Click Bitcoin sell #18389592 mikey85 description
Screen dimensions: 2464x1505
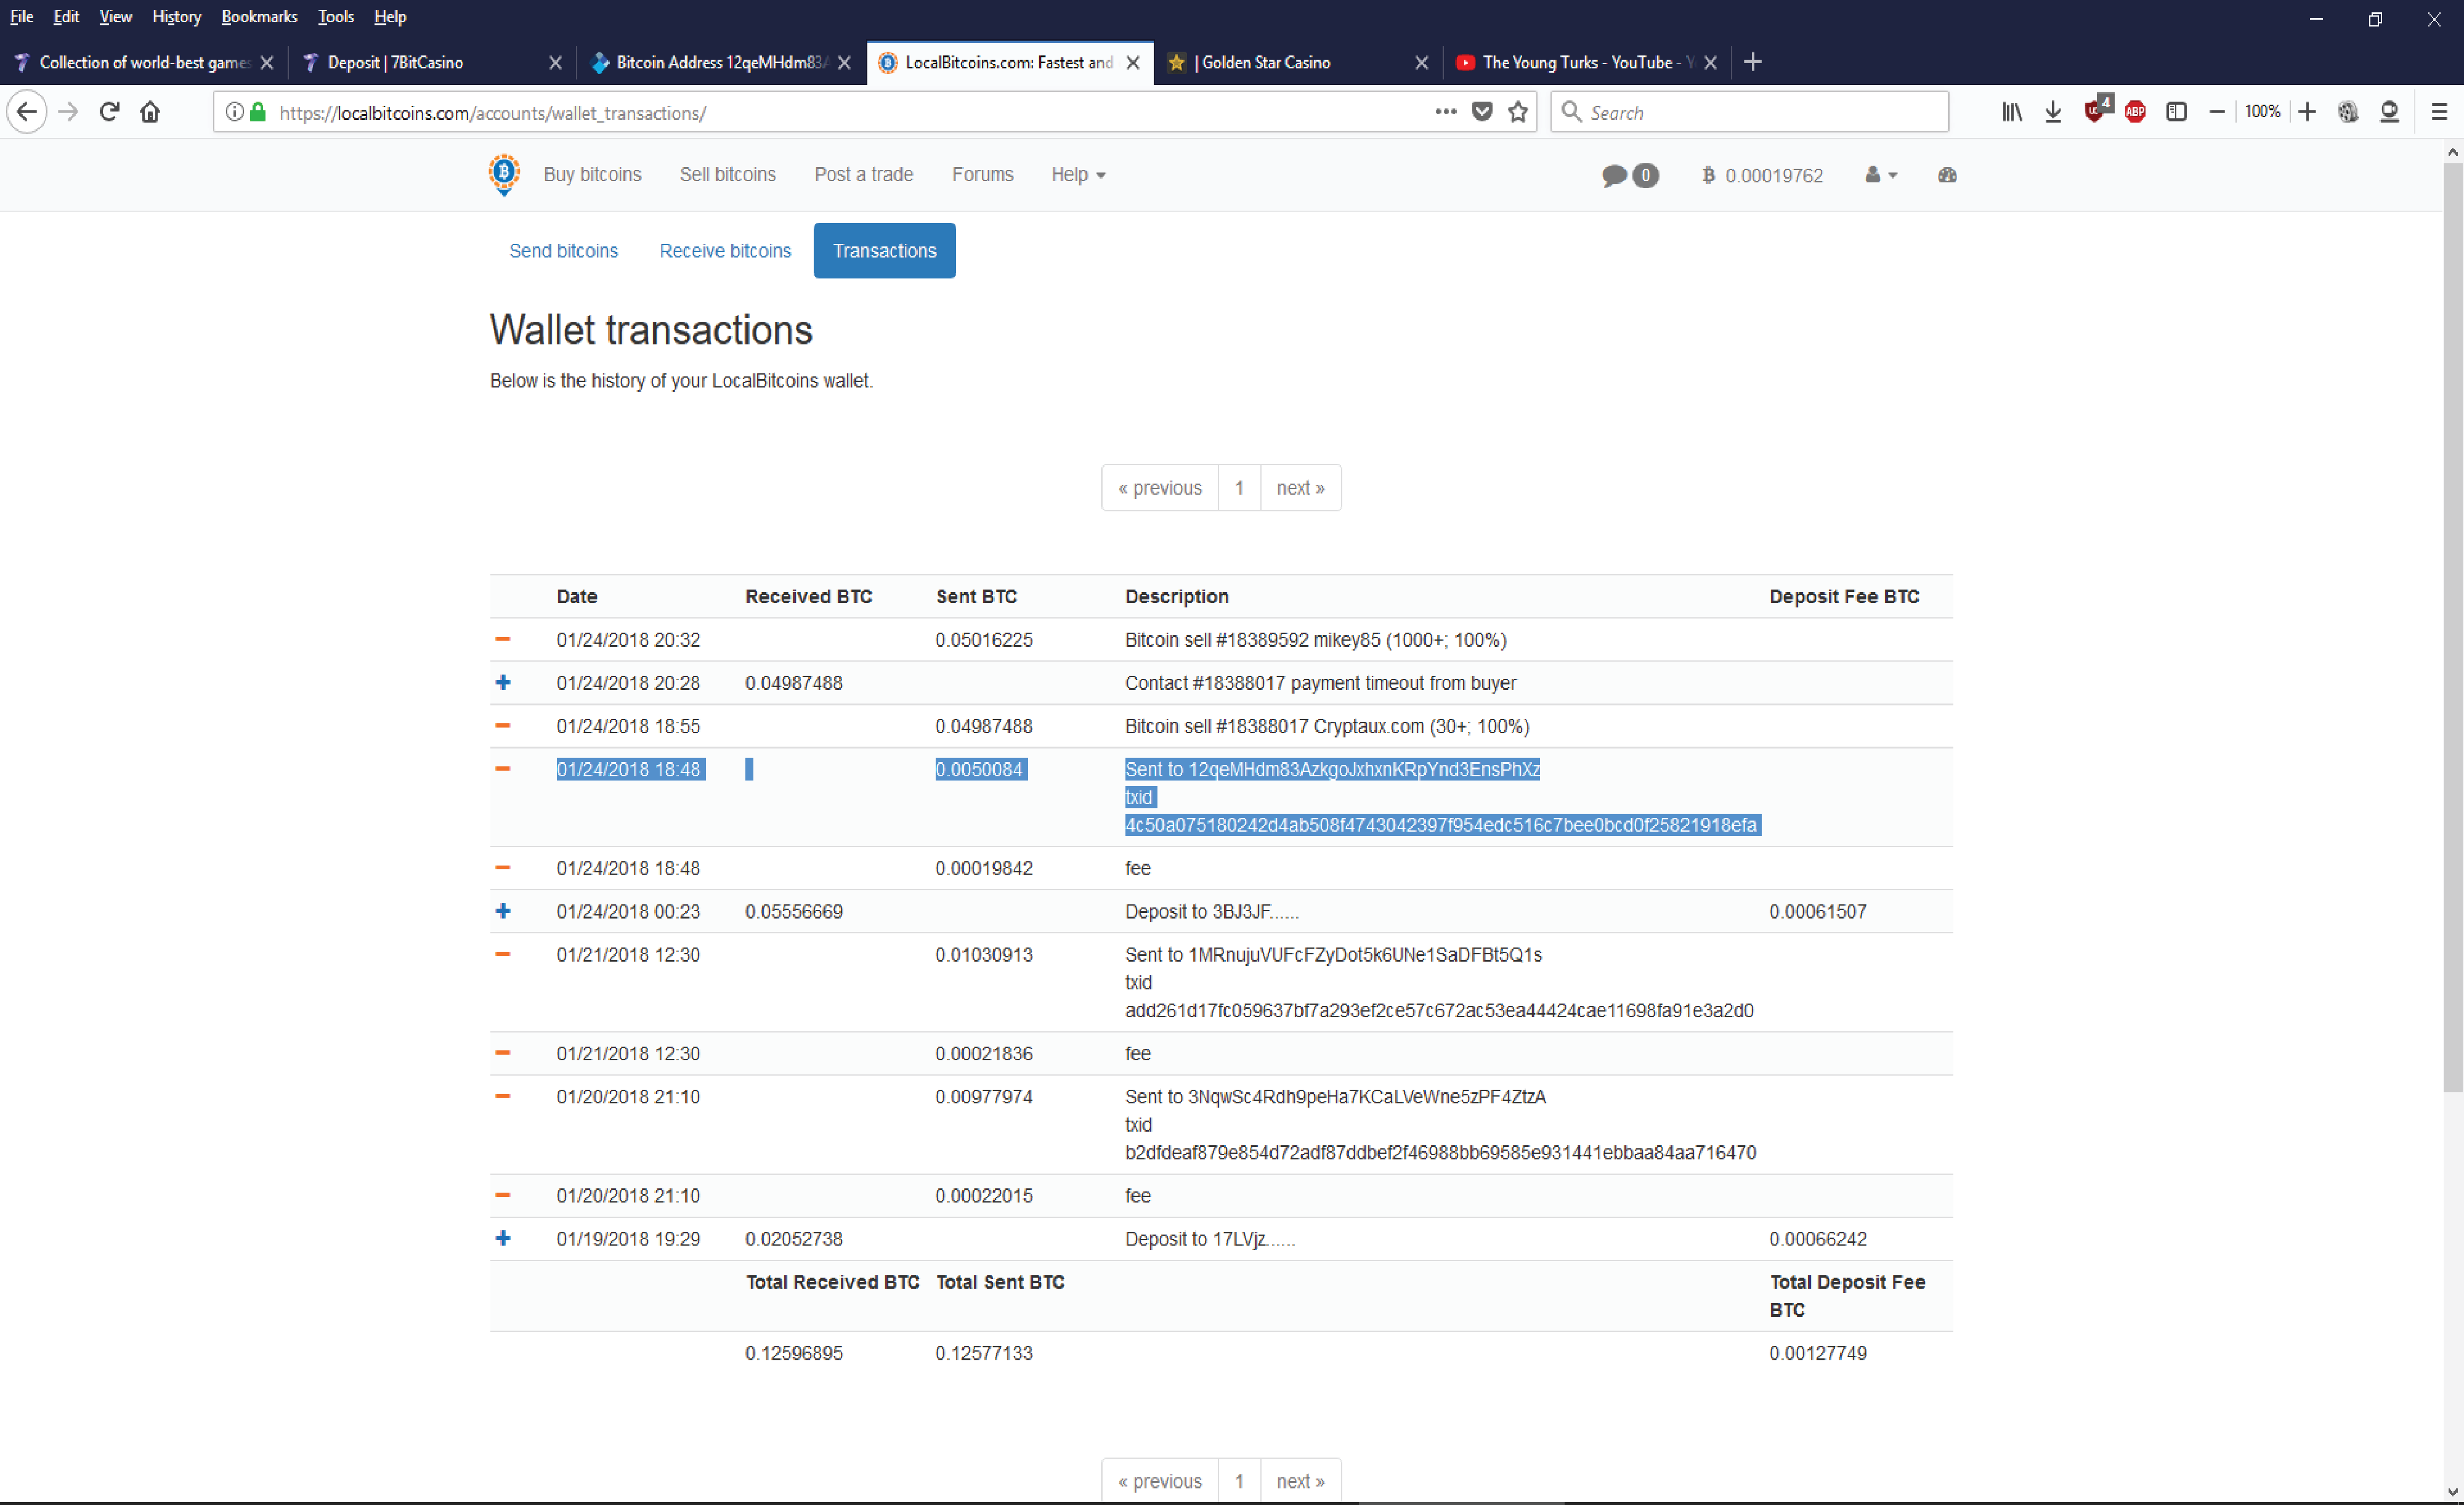1315,640
